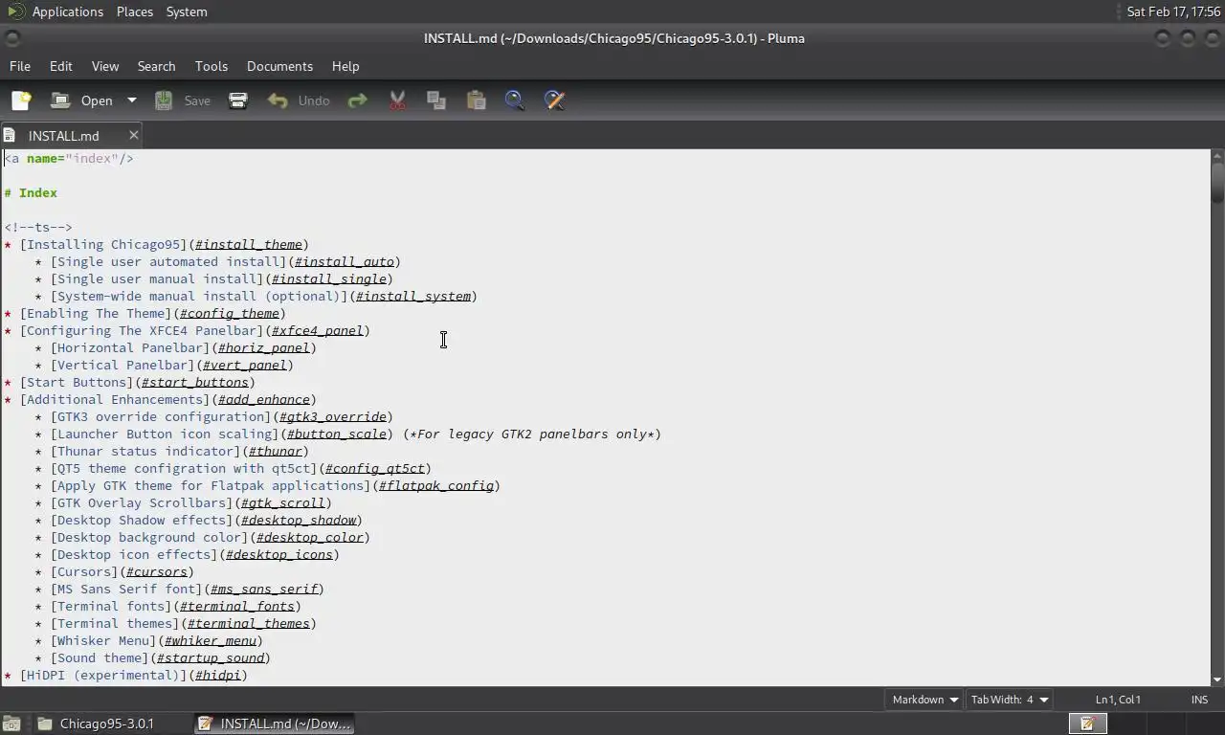Click the Paste clipboard icon
This screenshot has width=1225, height=735.
pos(476,100)
